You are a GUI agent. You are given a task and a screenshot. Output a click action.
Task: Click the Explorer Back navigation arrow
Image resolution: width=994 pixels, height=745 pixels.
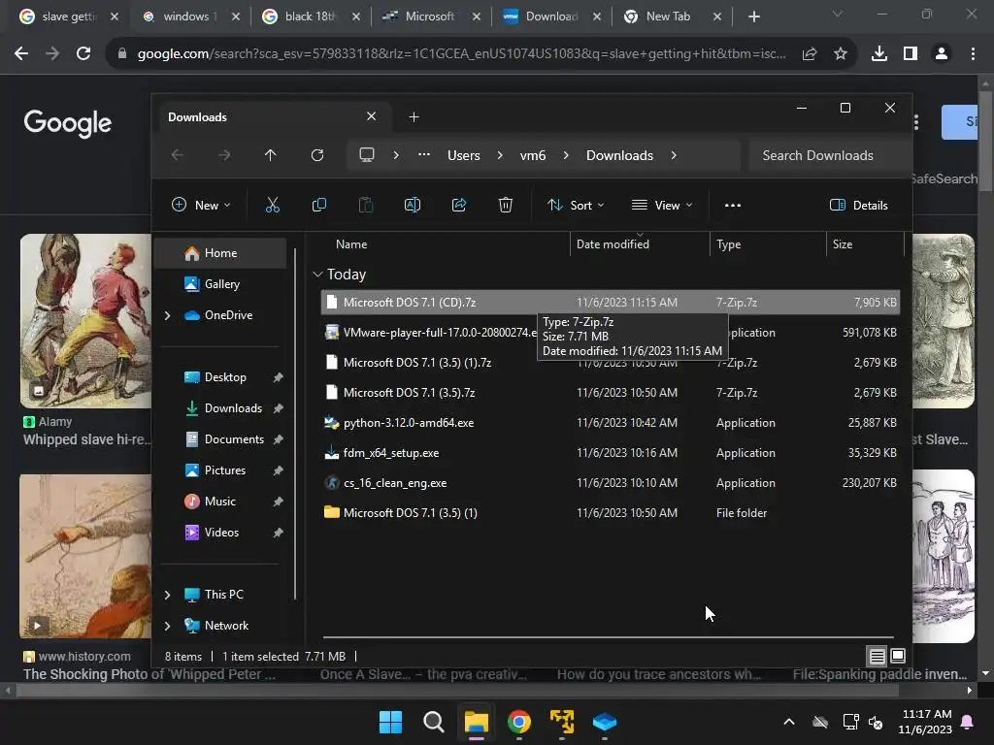click(x=178, y=155)
